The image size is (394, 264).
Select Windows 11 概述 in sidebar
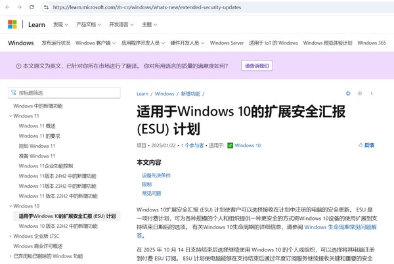[x=37, y=126]
